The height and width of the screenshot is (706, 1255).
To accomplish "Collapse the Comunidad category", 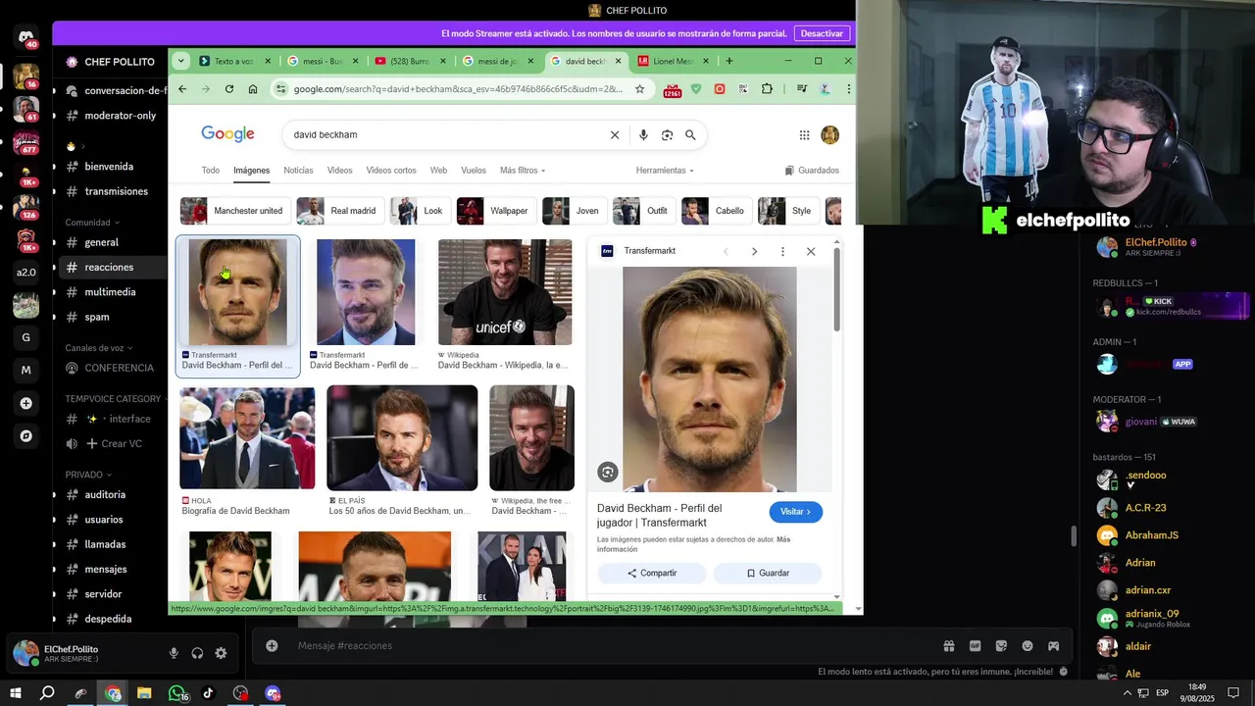I will pos(92,223).
